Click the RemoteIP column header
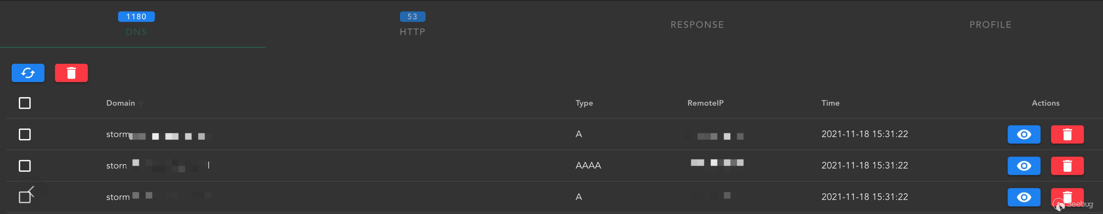The width and height of the screenshot is (1103, 214). coord(705,103)
